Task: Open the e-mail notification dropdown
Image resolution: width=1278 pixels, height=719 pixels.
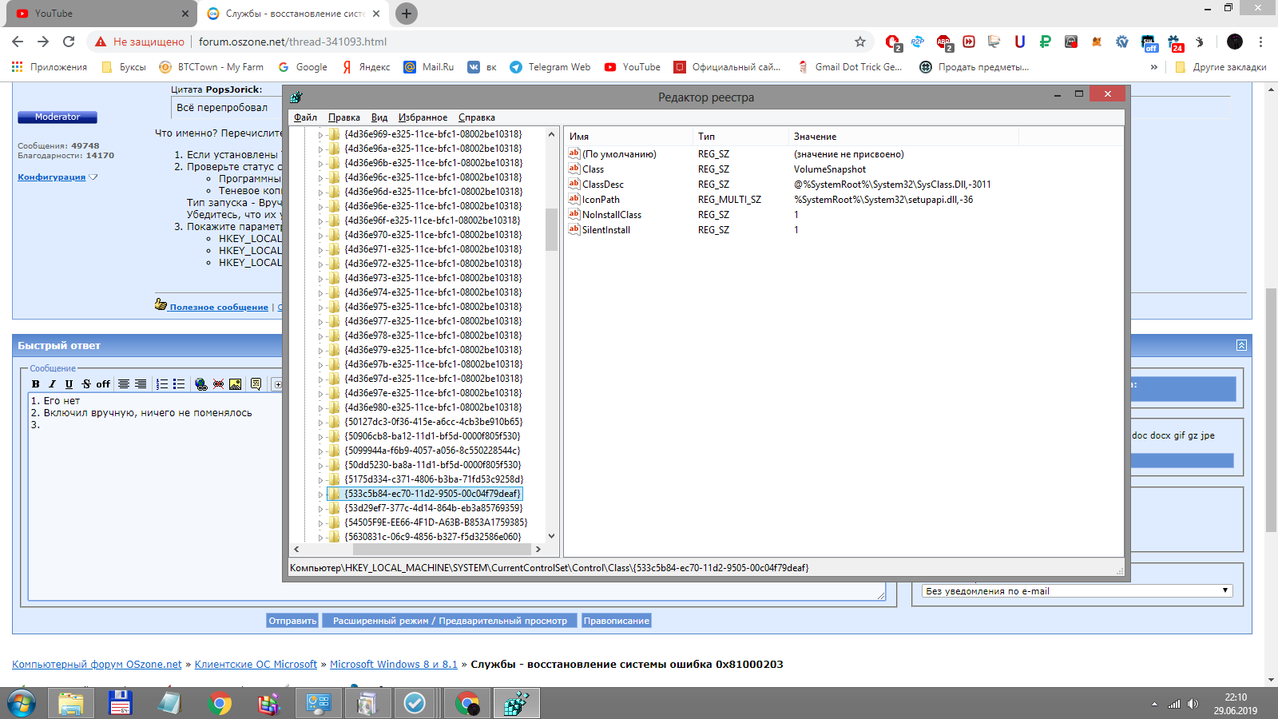Action: [x=1078, y=591]
